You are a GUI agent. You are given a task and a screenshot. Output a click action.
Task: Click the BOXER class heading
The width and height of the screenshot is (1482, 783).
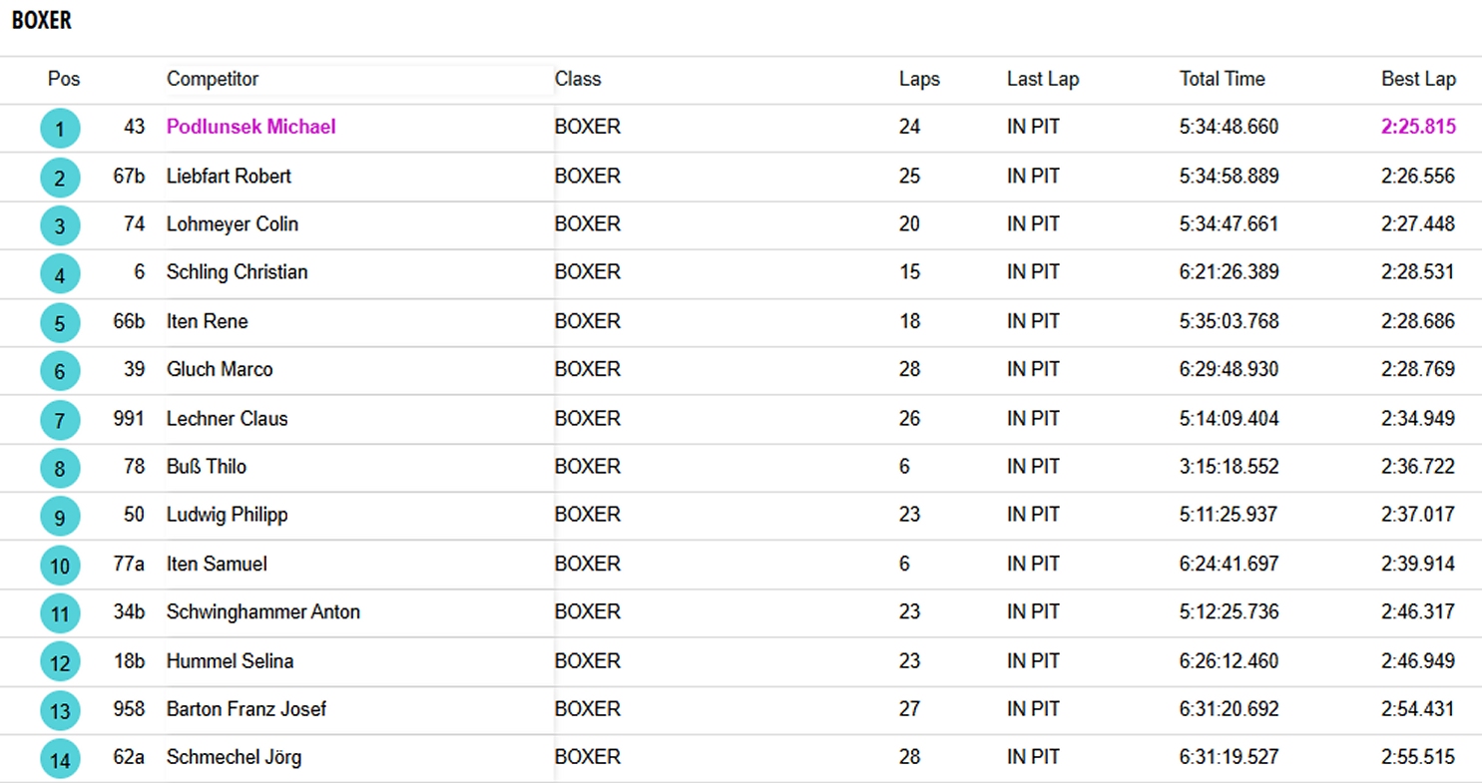42,20
